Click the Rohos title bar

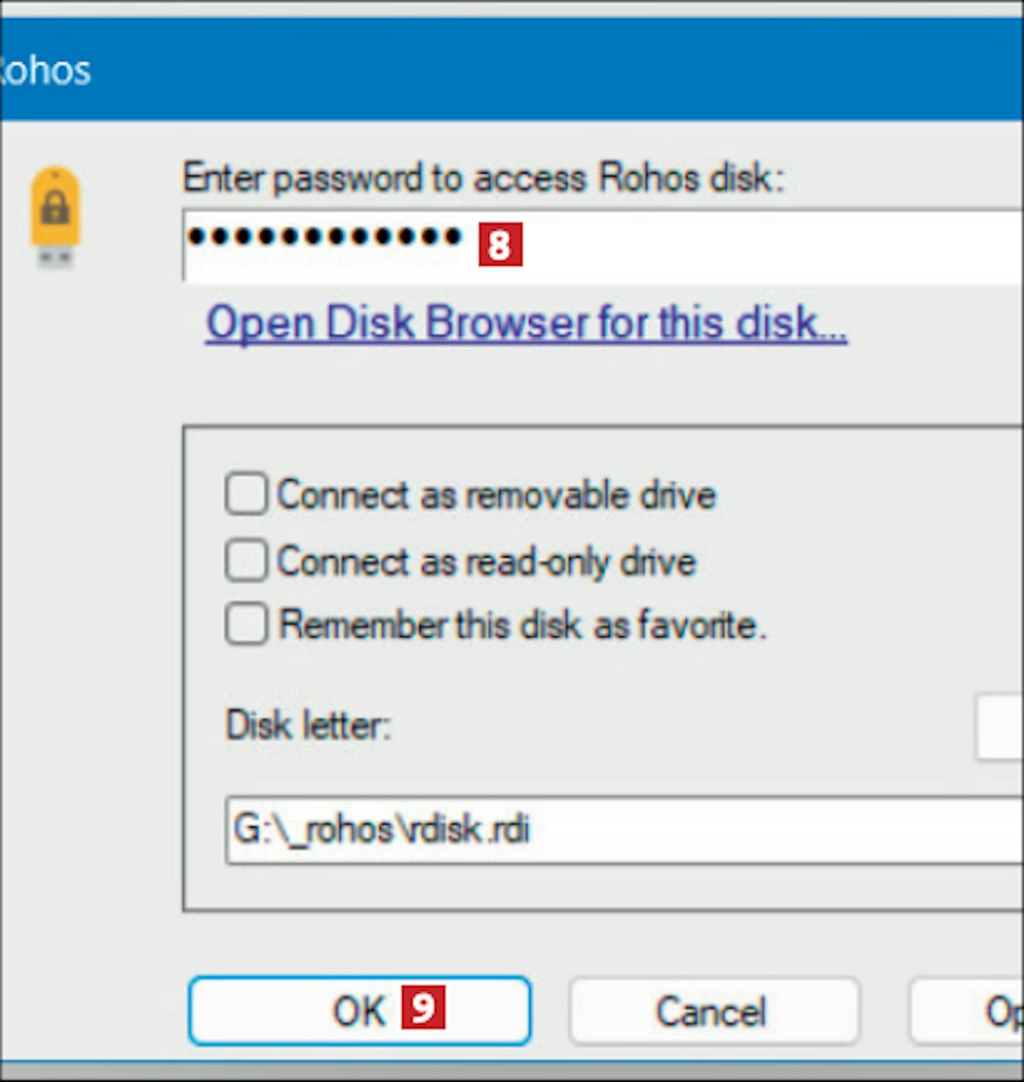point(512,70)
